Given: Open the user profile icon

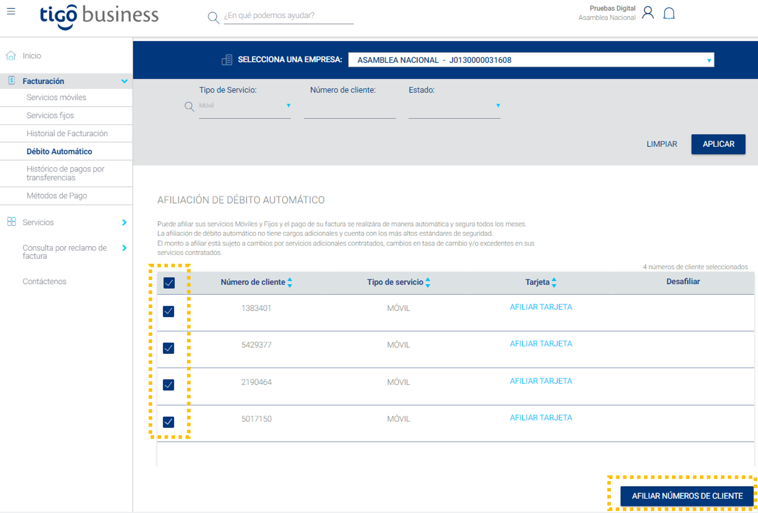Looking at the screenshot, I should (648, 13).
